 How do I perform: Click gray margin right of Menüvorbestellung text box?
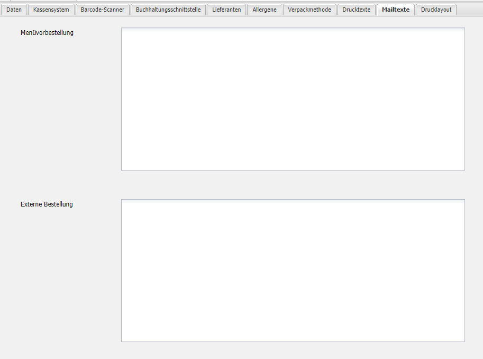pyautogui.click(x=473, y=99)
